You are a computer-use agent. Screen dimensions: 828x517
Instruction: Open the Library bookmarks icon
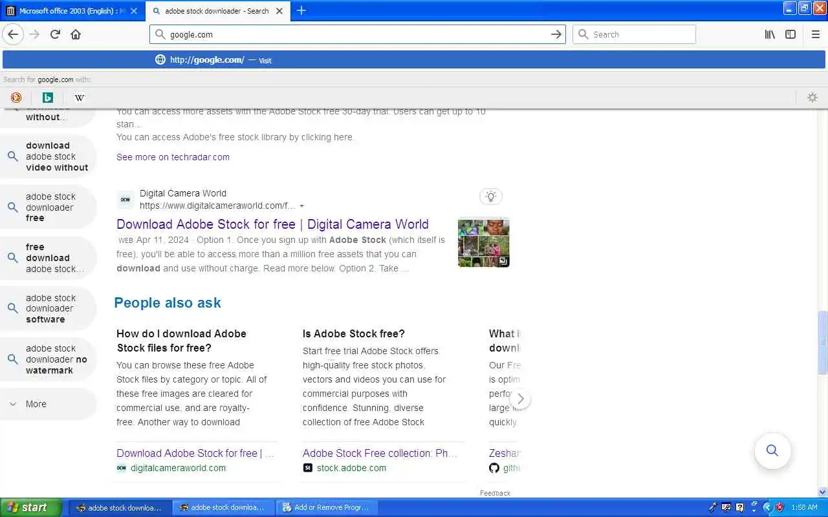(770, 34)
